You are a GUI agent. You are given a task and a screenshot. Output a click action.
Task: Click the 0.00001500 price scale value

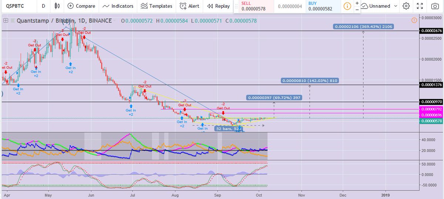(x=431, y=80)
